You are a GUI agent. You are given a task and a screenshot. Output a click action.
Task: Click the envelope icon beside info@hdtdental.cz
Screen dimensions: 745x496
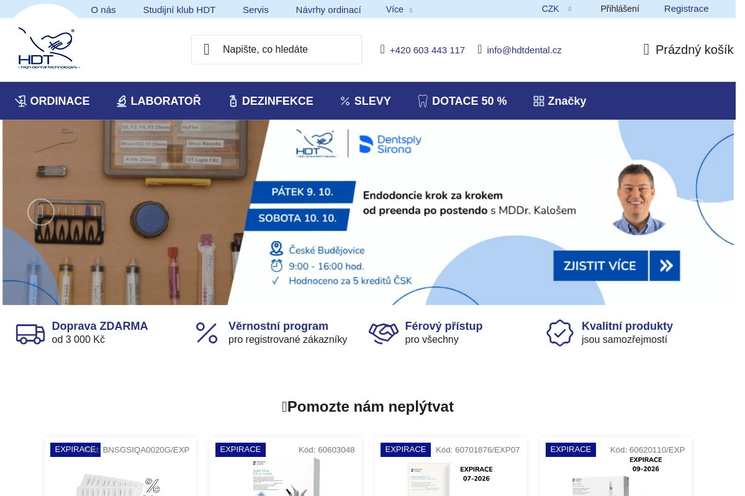[480, 49]
